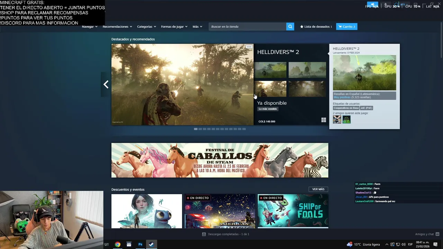
Task: Select top-left HELLDIVERS 2 small screenshot
Action: tap(270, 70)
